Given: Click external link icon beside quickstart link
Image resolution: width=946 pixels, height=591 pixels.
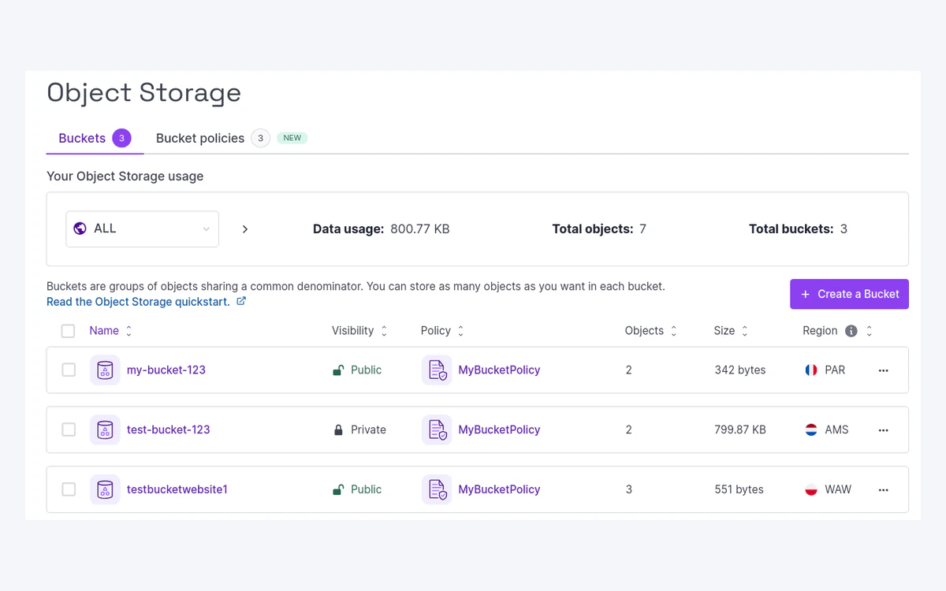Looking at the screenshot, I should [241, 301].
